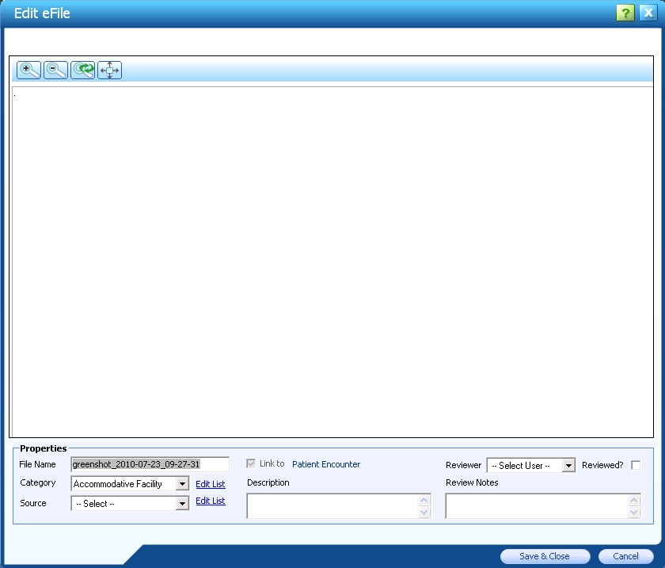
Task: Click Edit List link beside Source
Action: coord(211,501)
